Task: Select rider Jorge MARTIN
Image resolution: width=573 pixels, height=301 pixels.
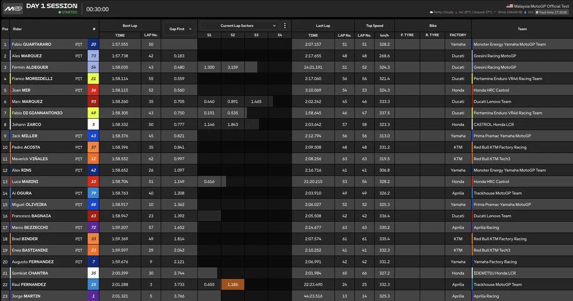Action: [x=26, y=296]
